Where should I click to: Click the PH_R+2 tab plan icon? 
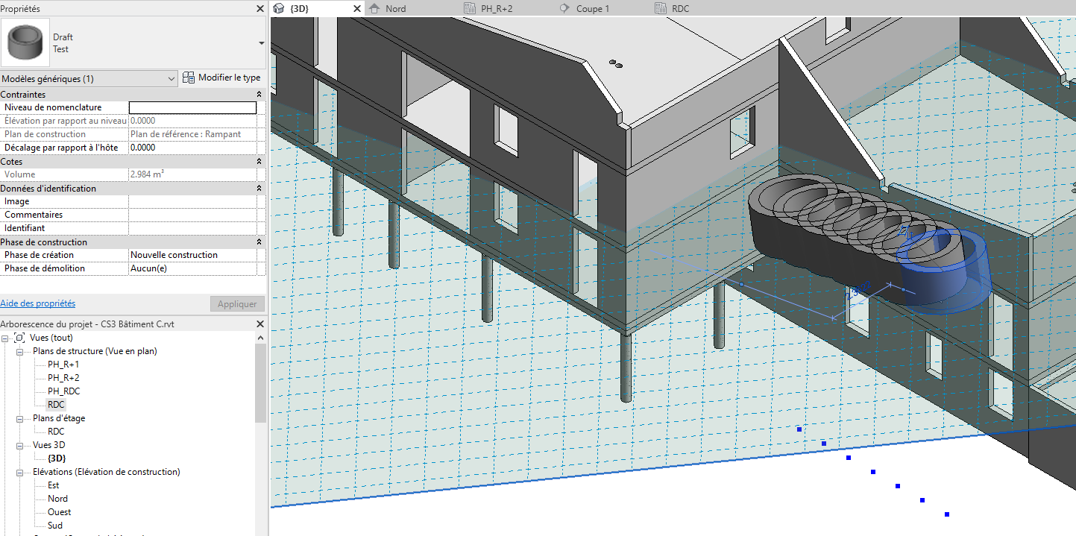tap(470, 9)
